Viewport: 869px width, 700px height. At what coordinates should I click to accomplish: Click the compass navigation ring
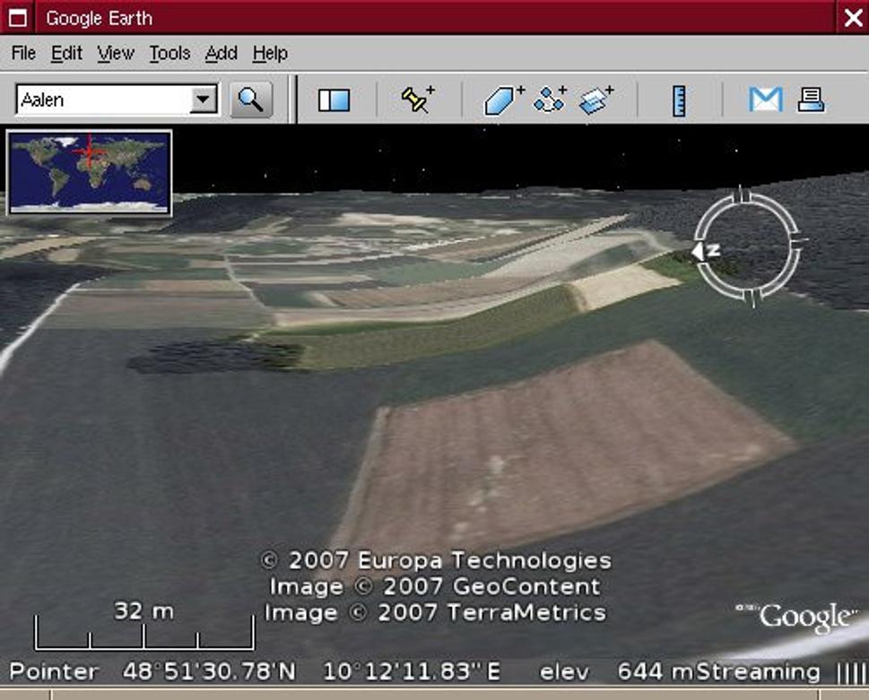click(x=748, y=248)
